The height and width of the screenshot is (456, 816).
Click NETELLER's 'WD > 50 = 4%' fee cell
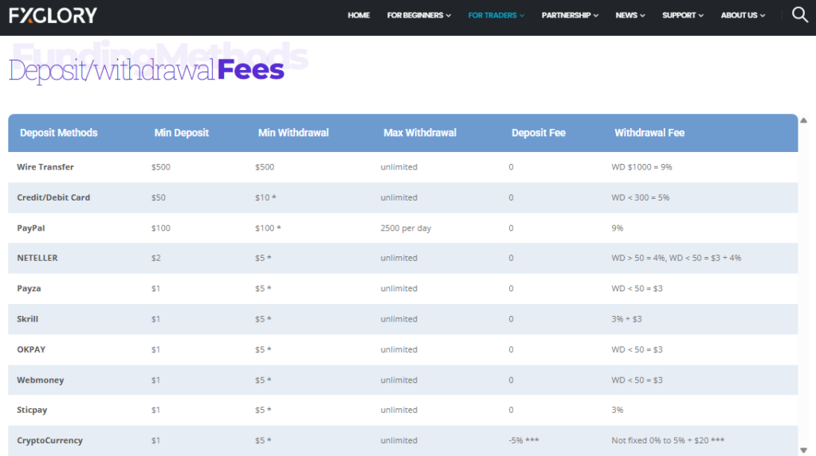tap(676, 258)
